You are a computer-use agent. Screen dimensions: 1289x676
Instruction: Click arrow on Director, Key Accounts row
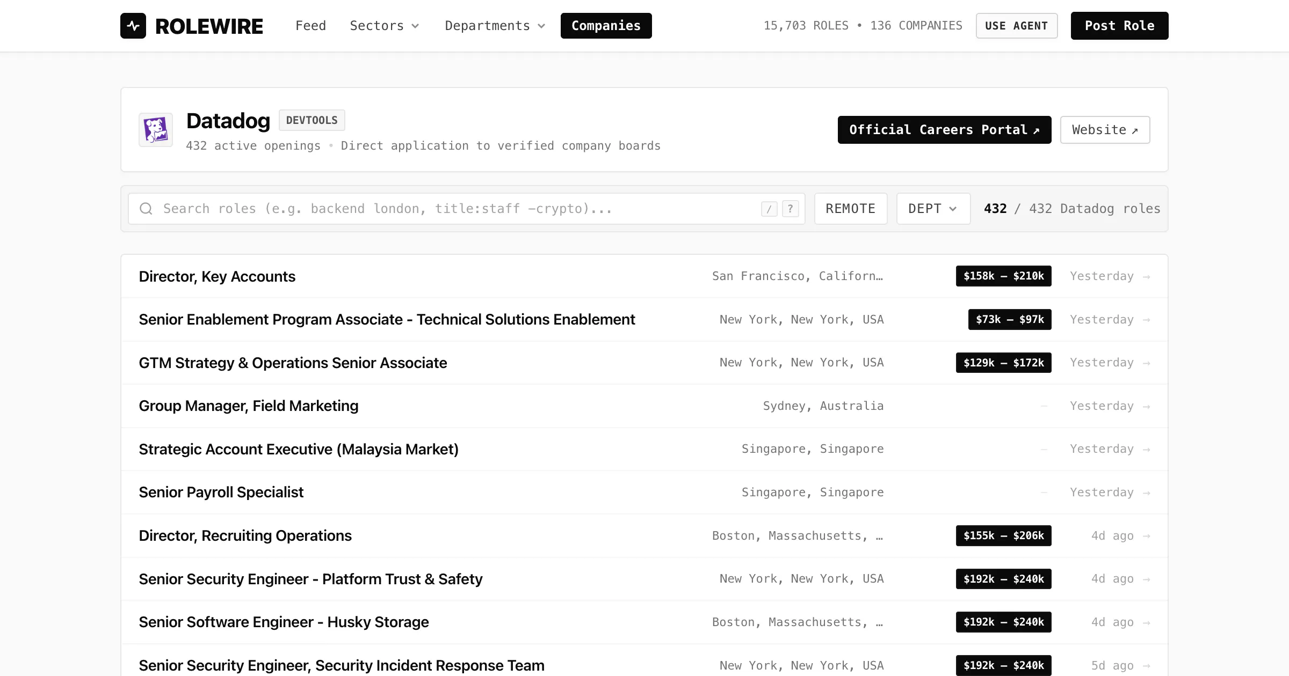pyautogui.click(x=1147, y=277)
